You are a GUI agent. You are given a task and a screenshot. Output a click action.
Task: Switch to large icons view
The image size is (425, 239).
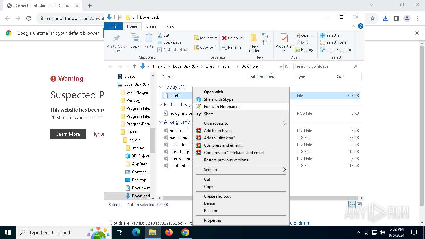pos(359,205)
